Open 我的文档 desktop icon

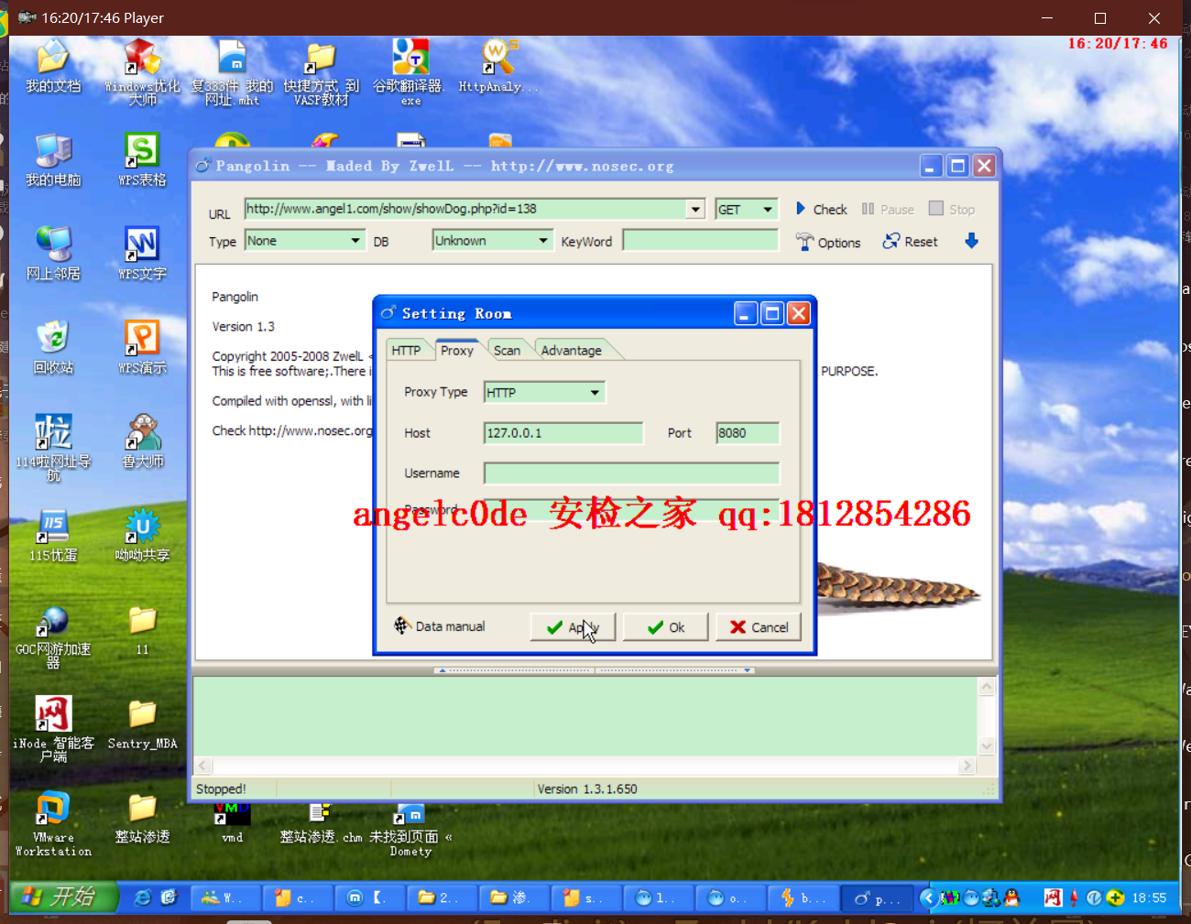(x=53, y=67)
